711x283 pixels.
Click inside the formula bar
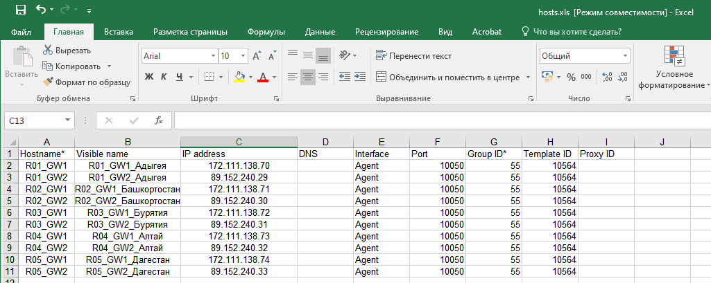(442, 120)
